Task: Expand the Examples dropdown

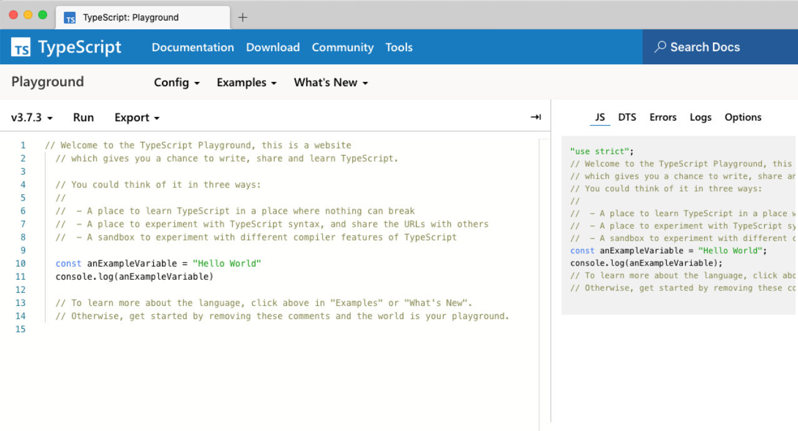Action: (x=246, y=82)
